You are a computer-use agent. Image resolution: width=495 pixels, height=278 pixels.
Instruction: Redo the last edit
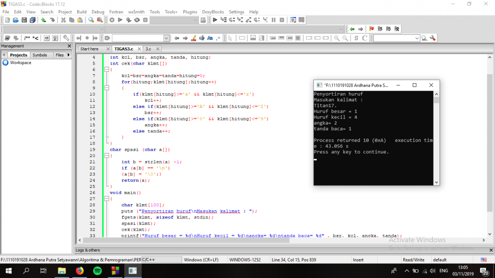(52, 20)
